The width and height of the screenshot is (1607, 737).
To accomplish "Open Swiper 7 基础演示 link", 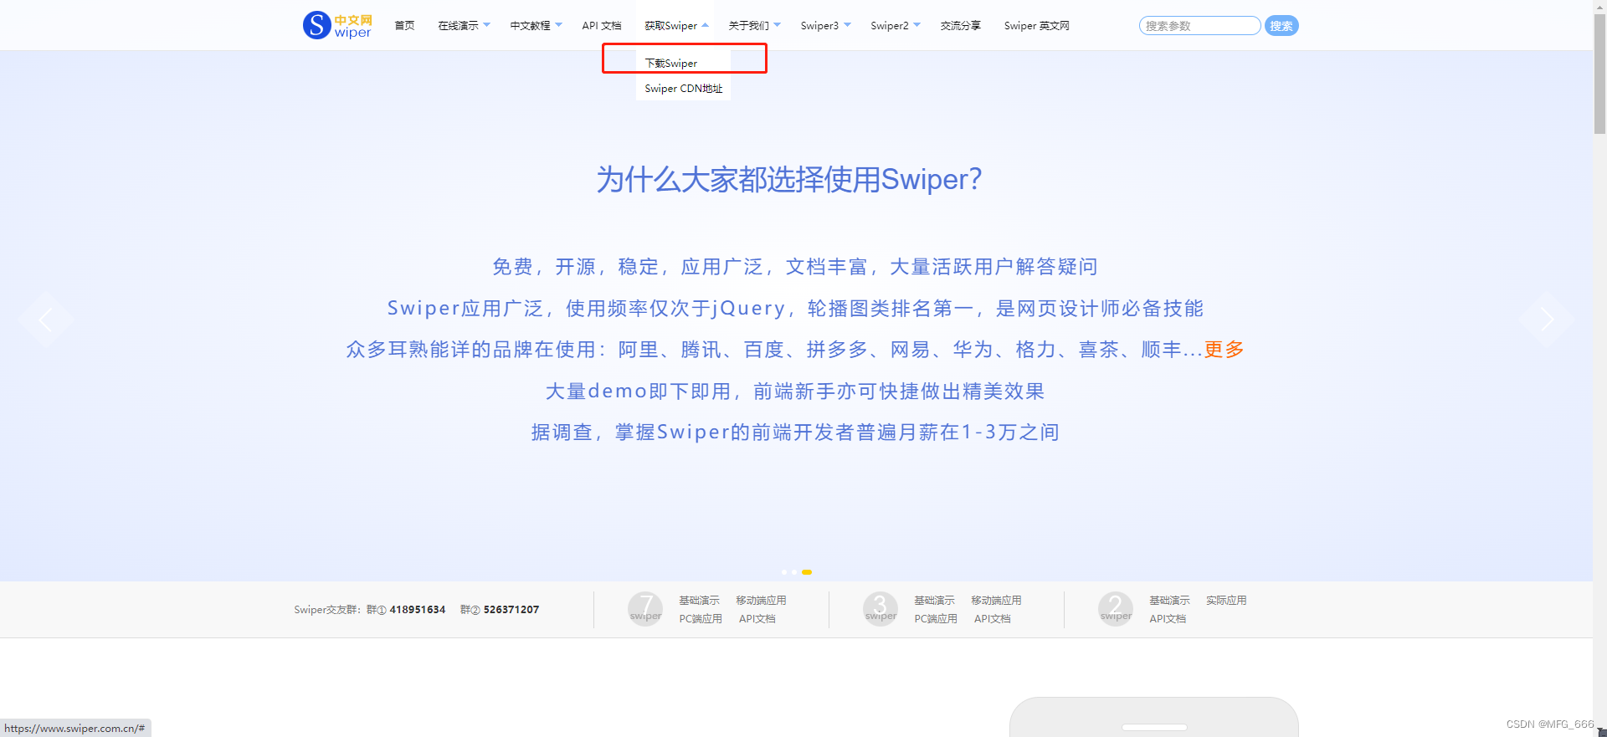I will click(x=699, y=601).
